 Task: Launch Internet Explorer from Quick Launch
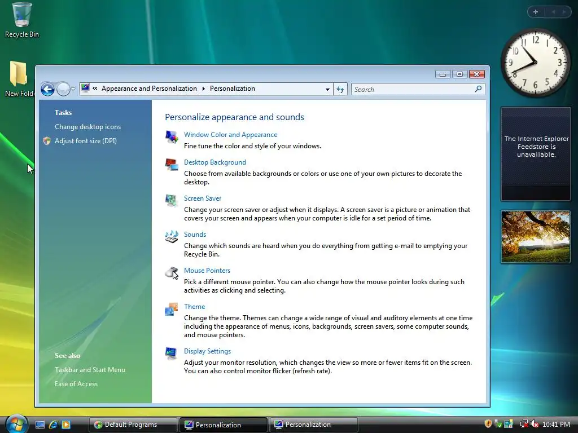(x=53, y=425)
